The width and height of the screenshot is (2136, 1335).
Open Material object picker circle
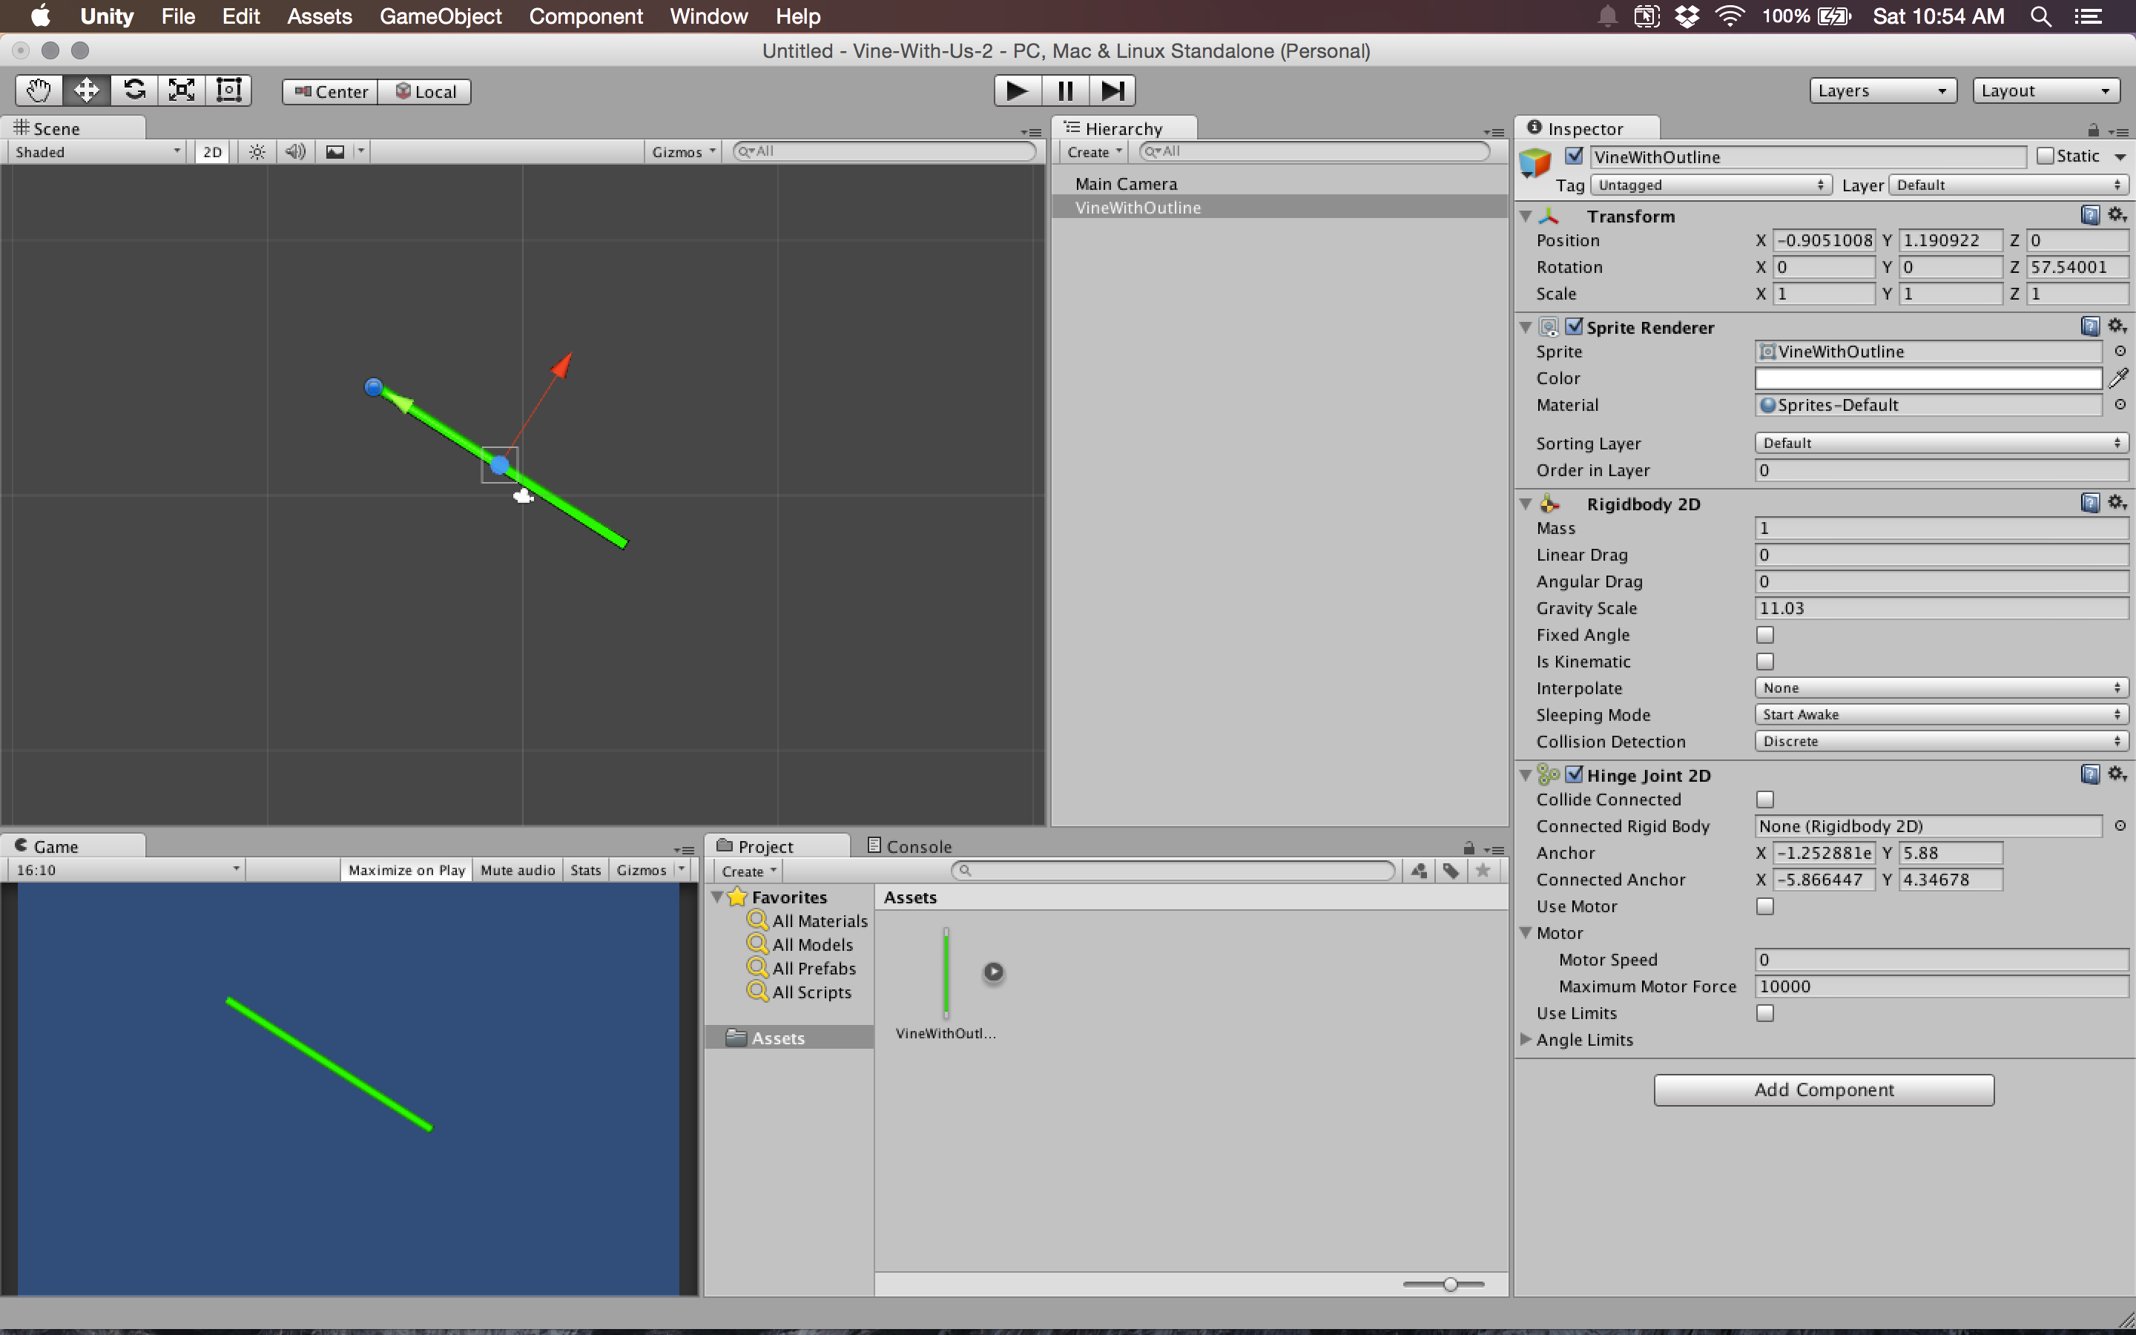2120,404
